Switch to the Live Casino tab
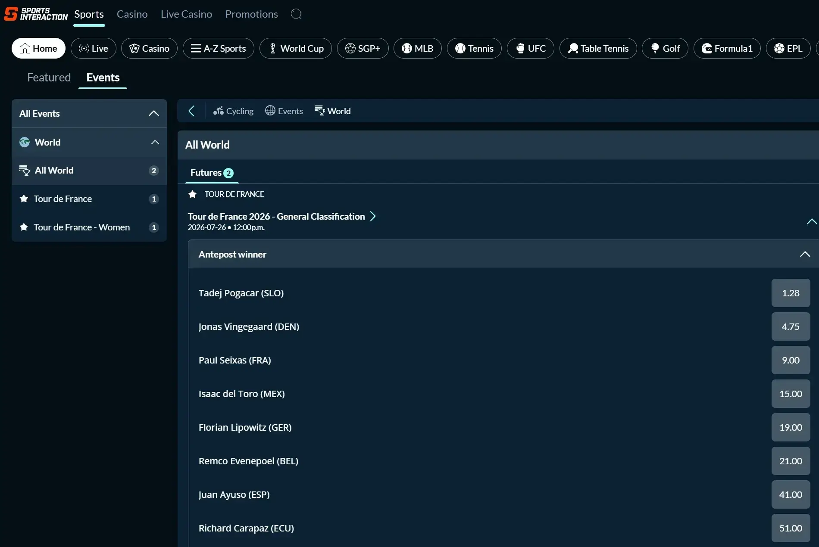 coord(186,14)
